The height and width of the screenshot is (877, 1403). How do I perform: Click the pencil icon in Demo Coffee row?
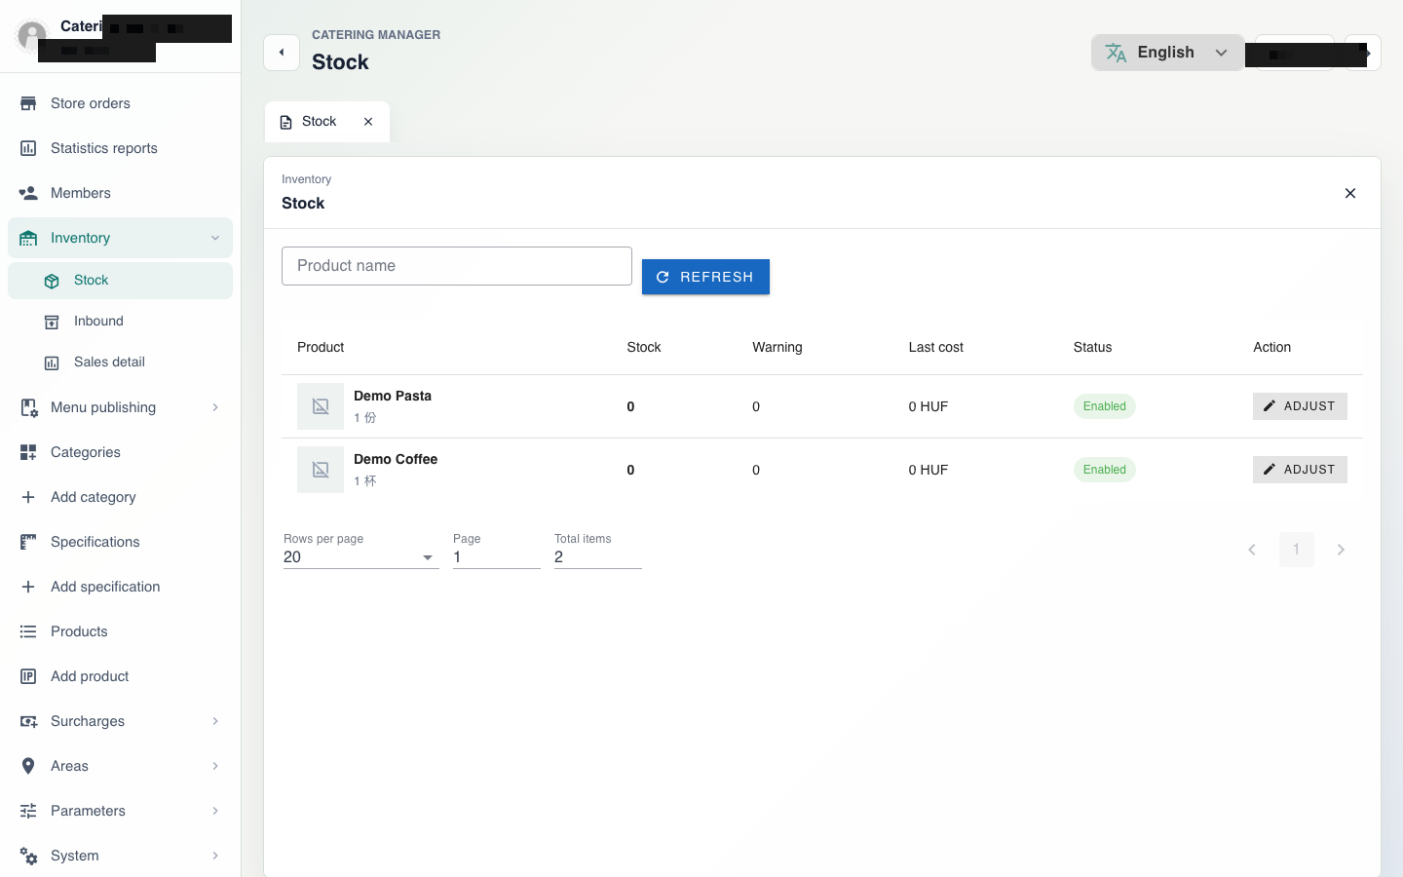(1270, 470)
